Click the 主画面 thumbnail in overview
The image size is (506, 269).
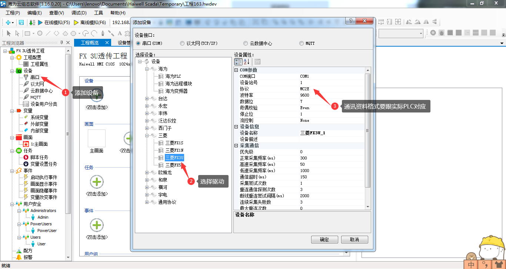click(96, 138)
